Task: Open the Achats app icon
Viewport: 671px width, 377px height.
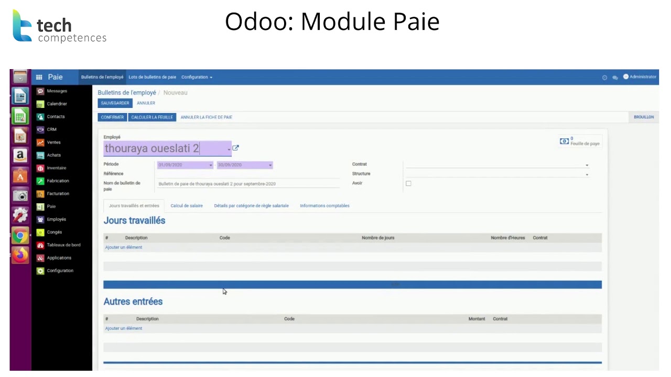Action: point(40,155)
